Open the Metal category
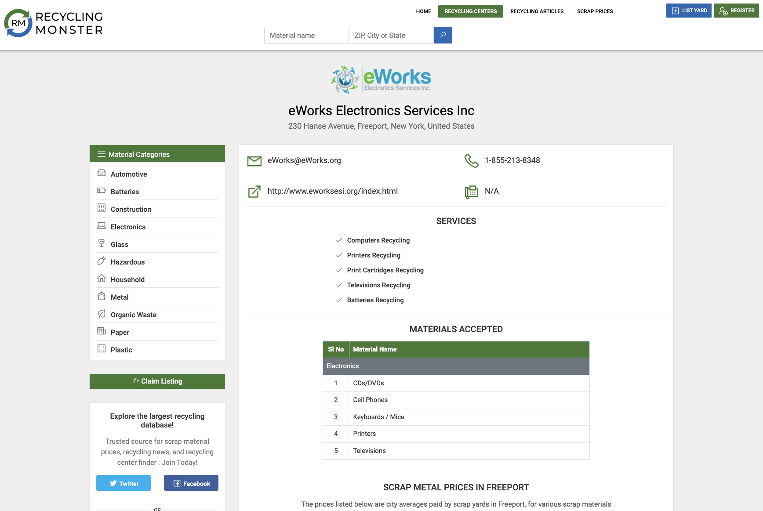 pyautogui.click(x=120, y=297)
